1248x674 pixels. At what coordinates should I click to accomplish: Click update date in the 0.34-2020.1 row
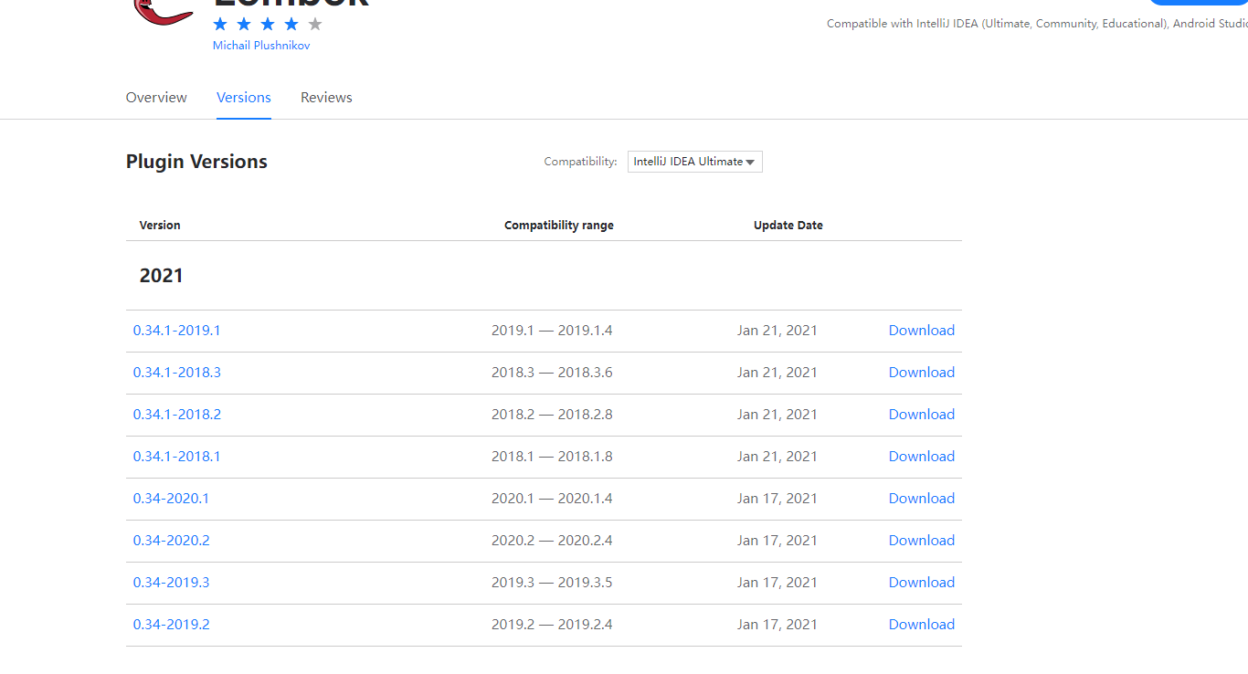777,499
